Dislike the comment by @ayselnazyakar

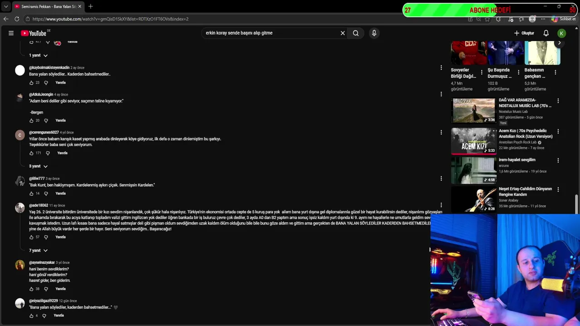tap(46, 289)
